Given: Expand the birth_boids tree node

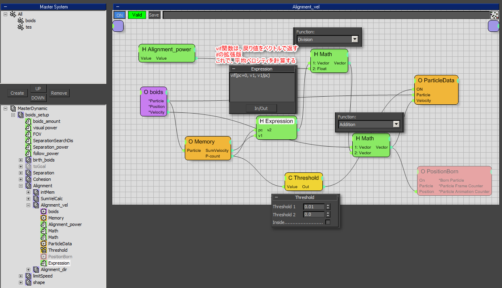Looking at the screenshot, I should 21,160.
